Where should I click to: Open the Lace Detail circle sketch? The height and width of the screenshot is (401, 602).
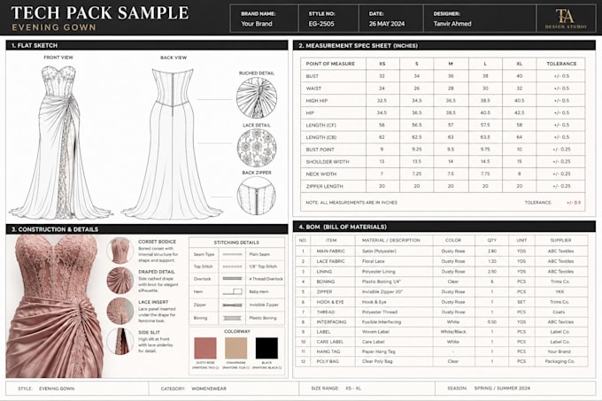point(257,148)
